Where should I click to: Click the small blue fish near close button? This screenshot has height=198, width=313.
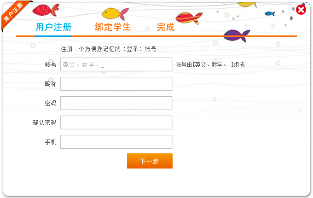tap(270, 13)
